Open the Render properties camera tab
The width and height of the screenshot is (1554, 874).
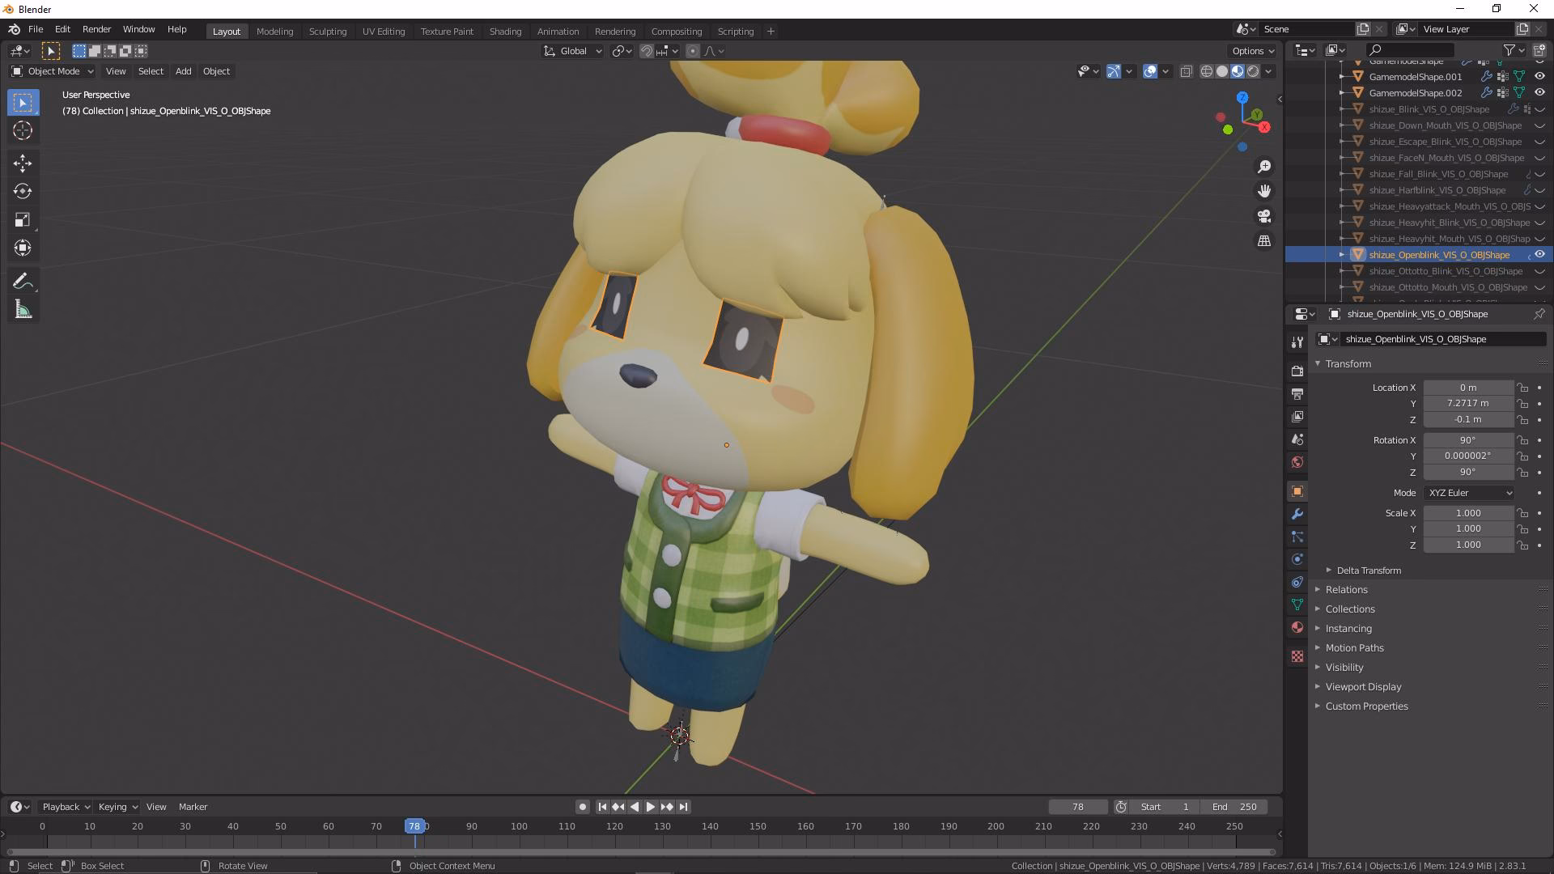[1297, 371]
